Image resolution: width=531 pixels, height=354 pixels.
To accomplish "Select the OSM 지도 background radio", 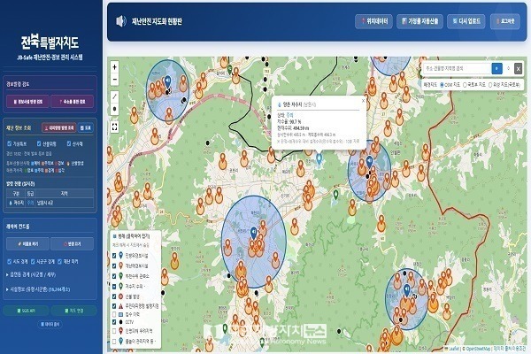I will (442, 85).
